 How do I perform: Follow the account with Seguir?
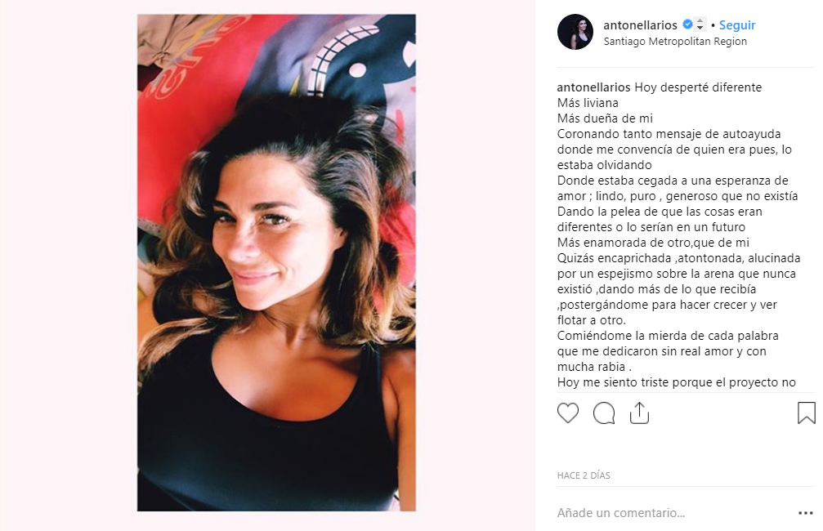[x=737, y=25]
